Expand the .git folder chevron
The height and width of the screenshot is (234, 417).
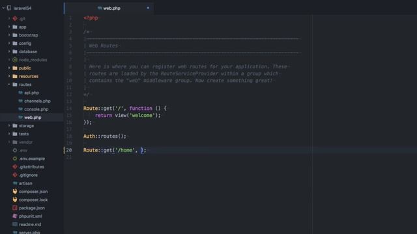[x=9, y=19]
